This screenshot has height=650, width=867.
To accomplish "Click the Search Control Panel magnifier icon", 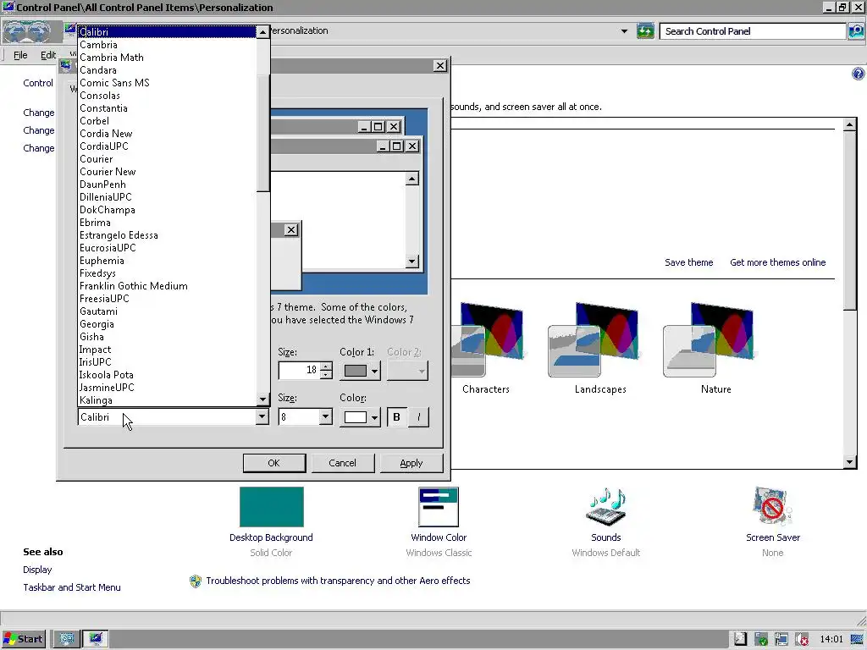I will pos(855,31).
